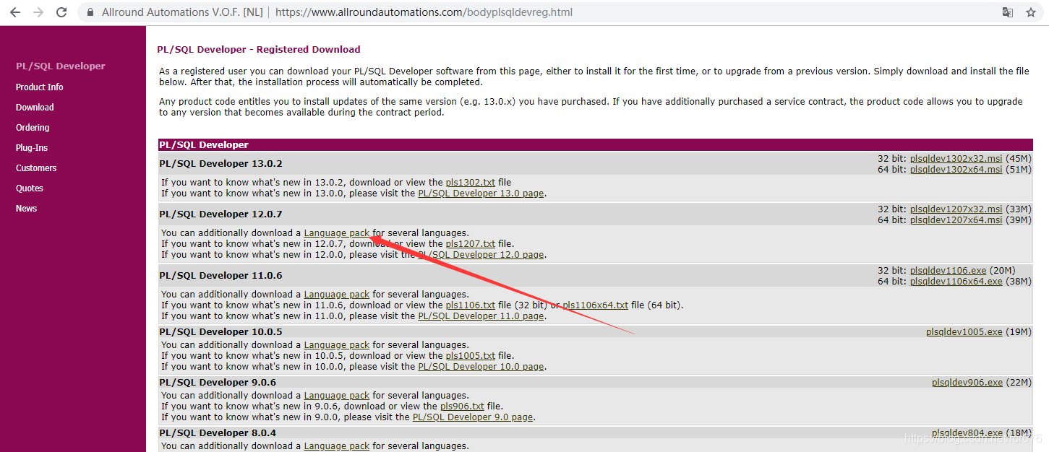
Task: Download plsqldev1106x64.exe installer
Action: coord(956,282)
